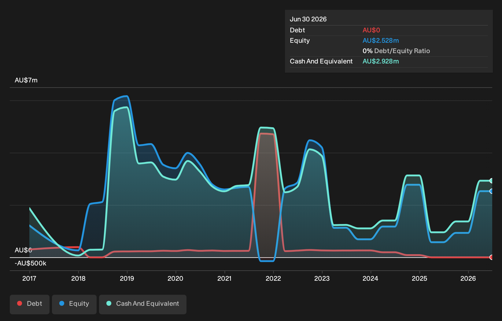Click the 2021 x-axis label

click(x=224, y=279)
